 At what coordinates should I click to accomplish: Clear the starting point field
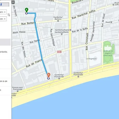click(x=5, y=12)
